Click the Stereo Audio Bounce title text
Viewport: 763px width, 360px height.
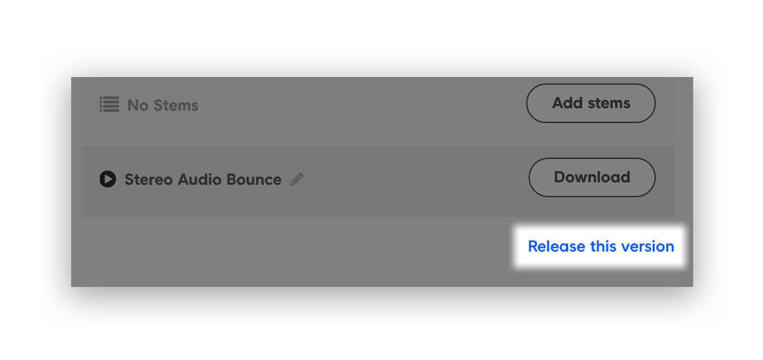[203, 179]
